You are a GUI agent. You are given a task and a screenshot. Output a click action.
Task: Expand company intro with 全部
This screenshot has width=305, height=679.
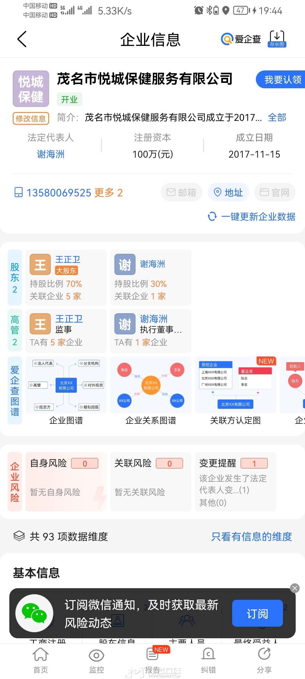(277, 117)
